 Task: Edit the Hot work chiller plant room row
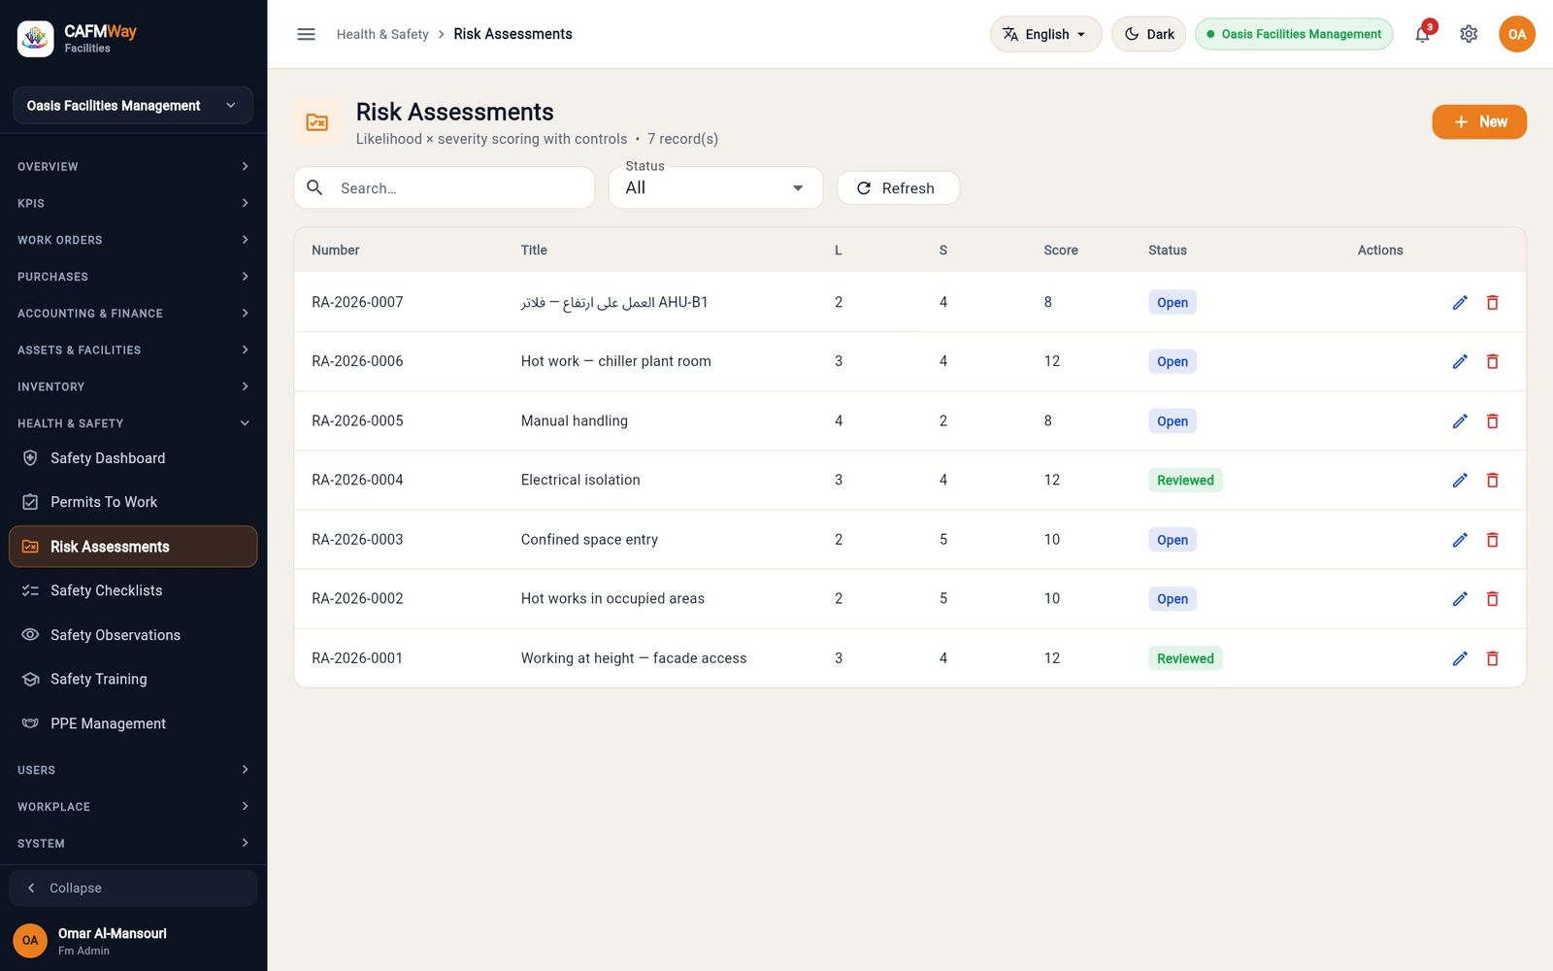tap(1460, 361)
